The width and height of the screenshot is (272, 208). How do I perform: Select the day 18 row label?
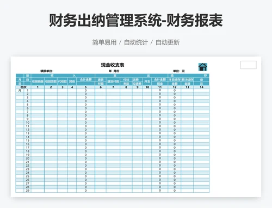(28, 151)
